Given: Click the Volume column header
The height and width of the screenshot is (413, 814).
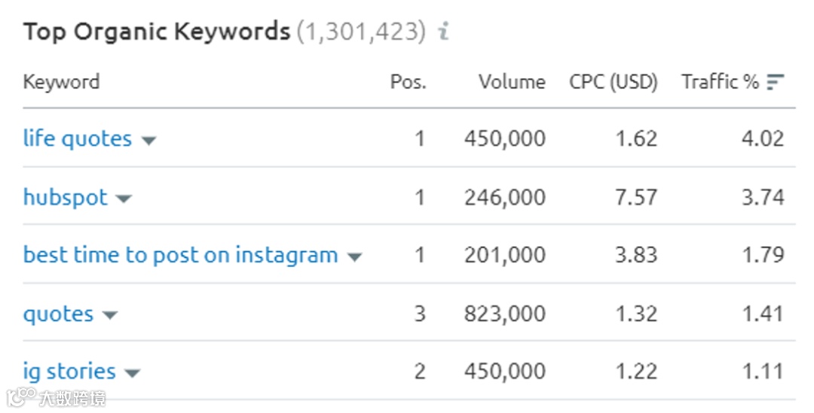Looking at the screenshot, I should pyautogui.click(x=512, y=82).
